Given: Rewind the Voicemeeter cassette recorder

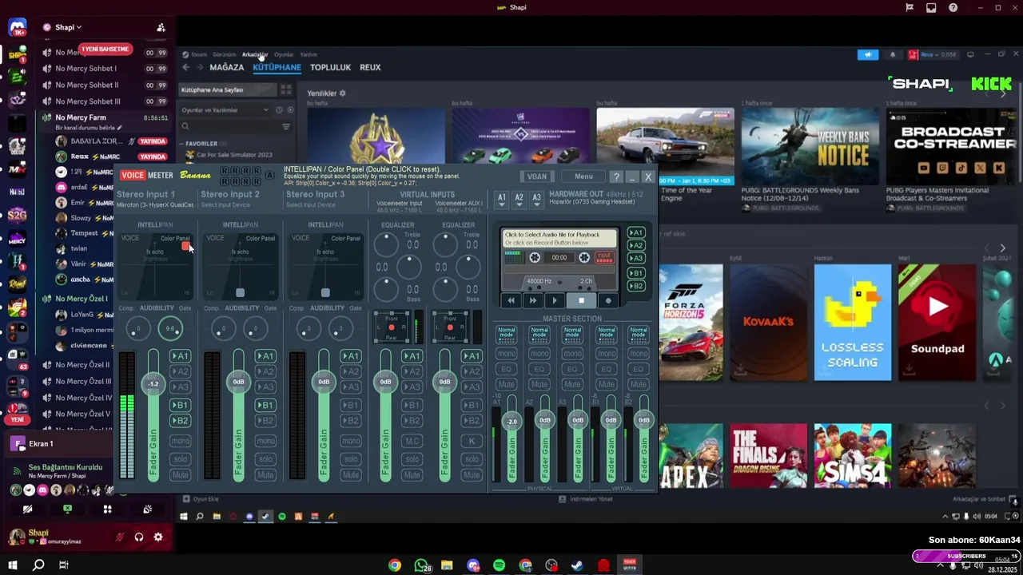Looking at the screenshot, I should [x=511, y=300].
